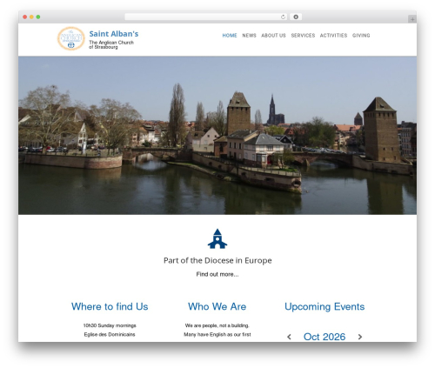Screen dimensions: 435x368
Task: Click the Saint Alban's circular church logo
Action: [x=71, y=38]
